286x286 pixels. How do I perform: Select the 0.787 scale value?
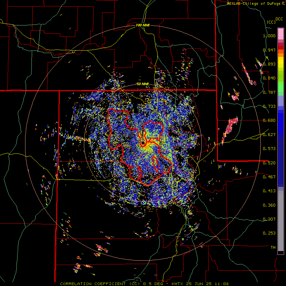click(x=269, y=92)
